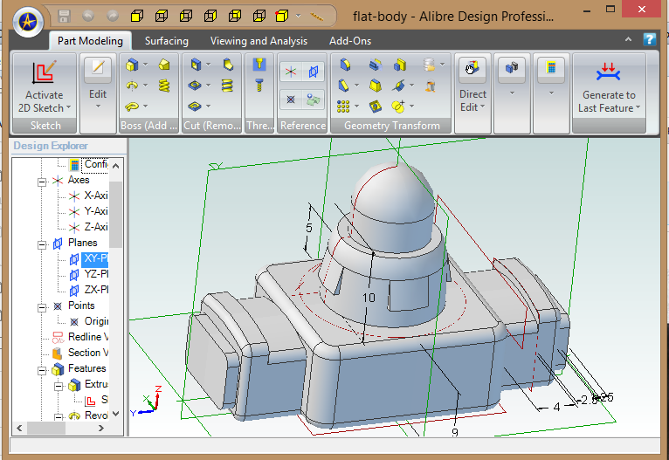Image resolution: width=669 pixels, height=460 pixels.
Task: Select the Revolve Boss tool
Action: pos(132,86)
